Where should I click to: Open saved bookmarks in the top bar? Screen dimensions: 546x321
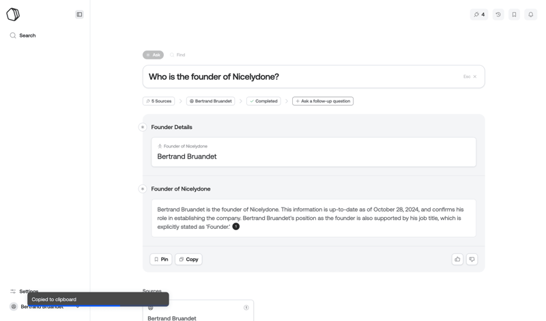click(514, 14)
